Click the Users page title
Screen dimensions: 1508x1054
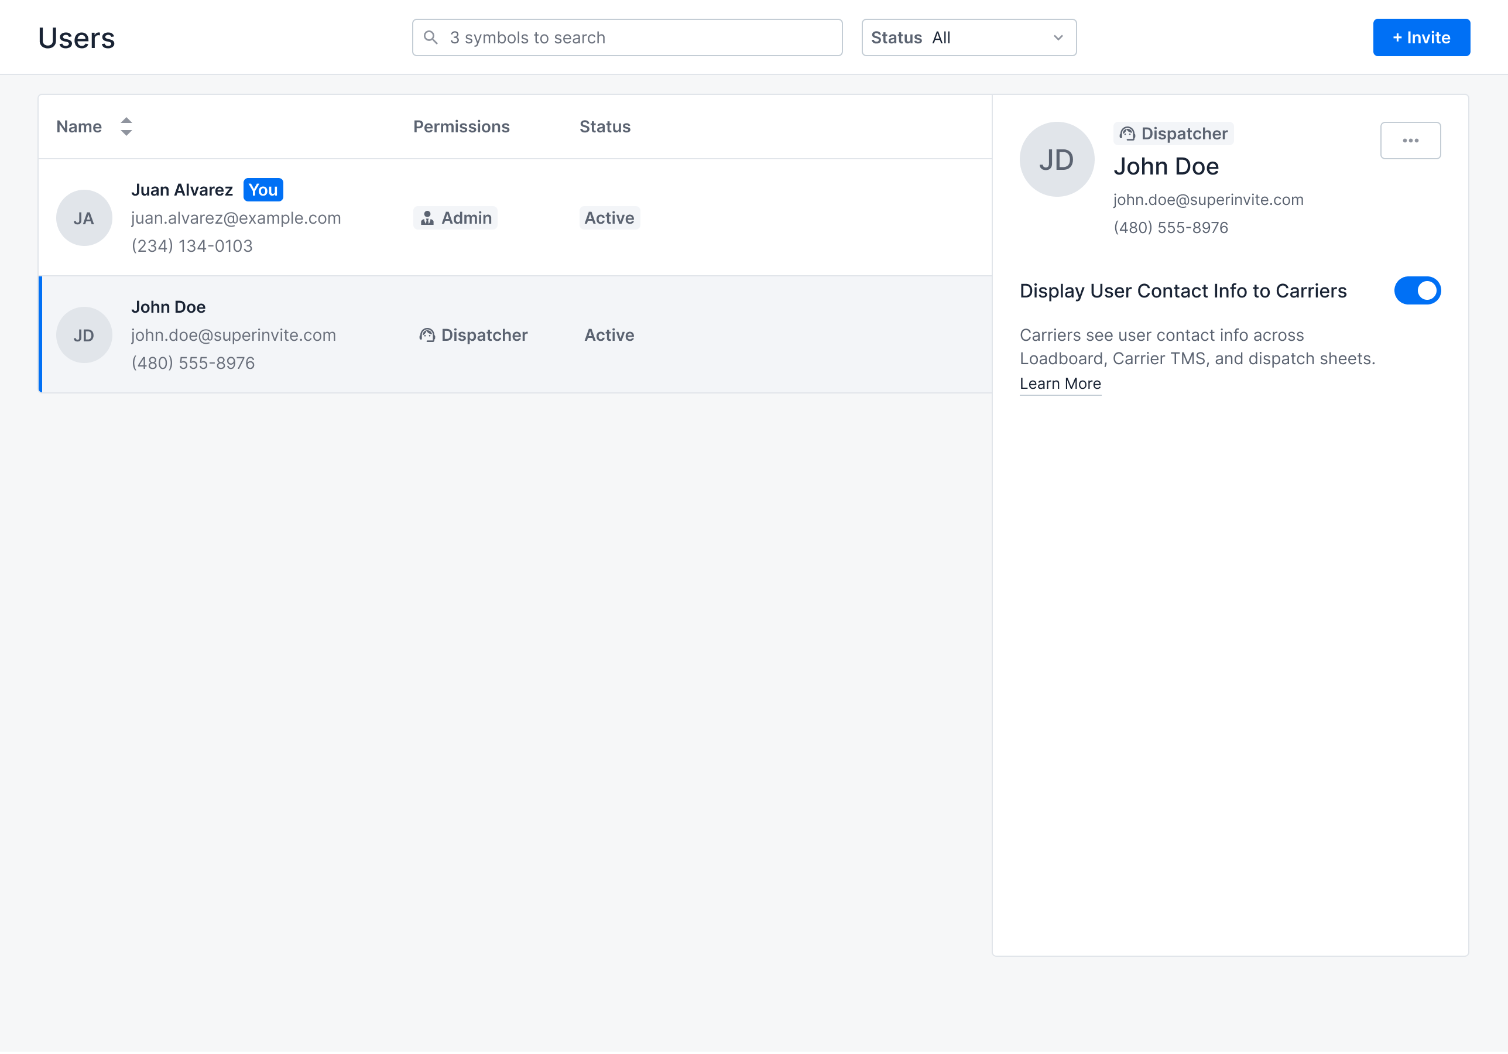76,37
